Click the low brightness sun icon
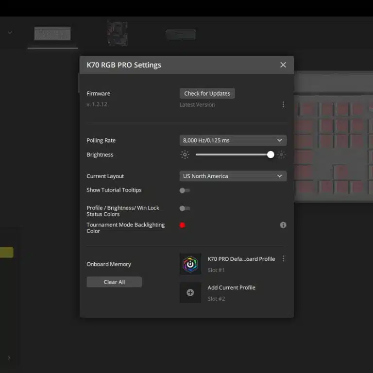 coord(185,155)
